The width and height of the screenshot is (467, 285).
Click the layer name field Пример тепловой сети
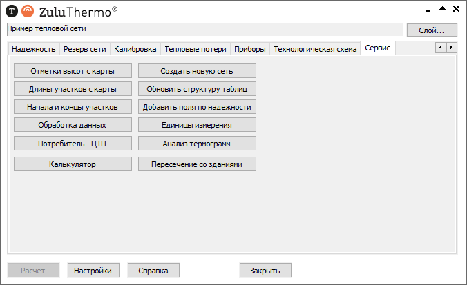point(204,29)
